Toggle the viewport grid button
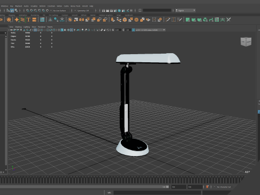 35,30
